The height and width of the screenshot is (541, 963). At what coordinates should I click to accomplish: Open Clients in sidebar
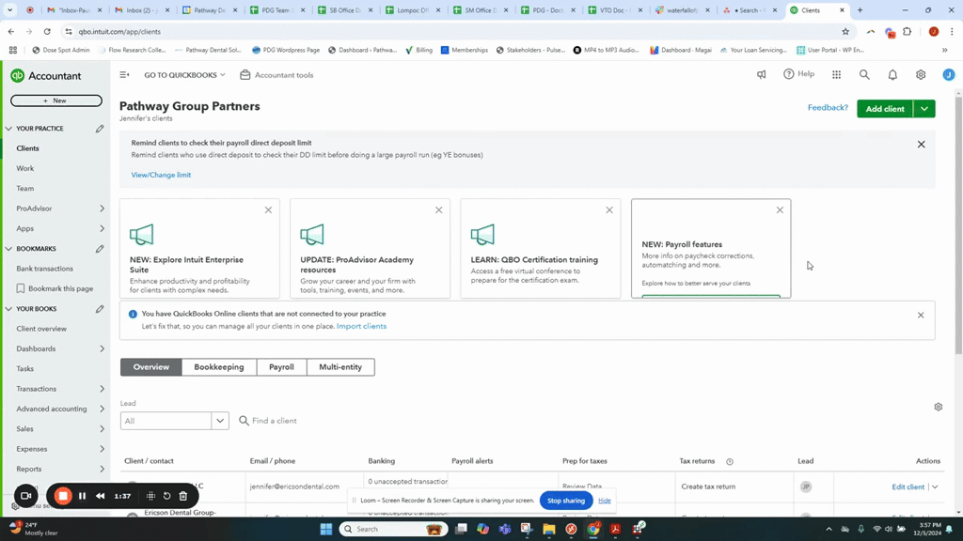pyautogui.click(x=27, y=148)
